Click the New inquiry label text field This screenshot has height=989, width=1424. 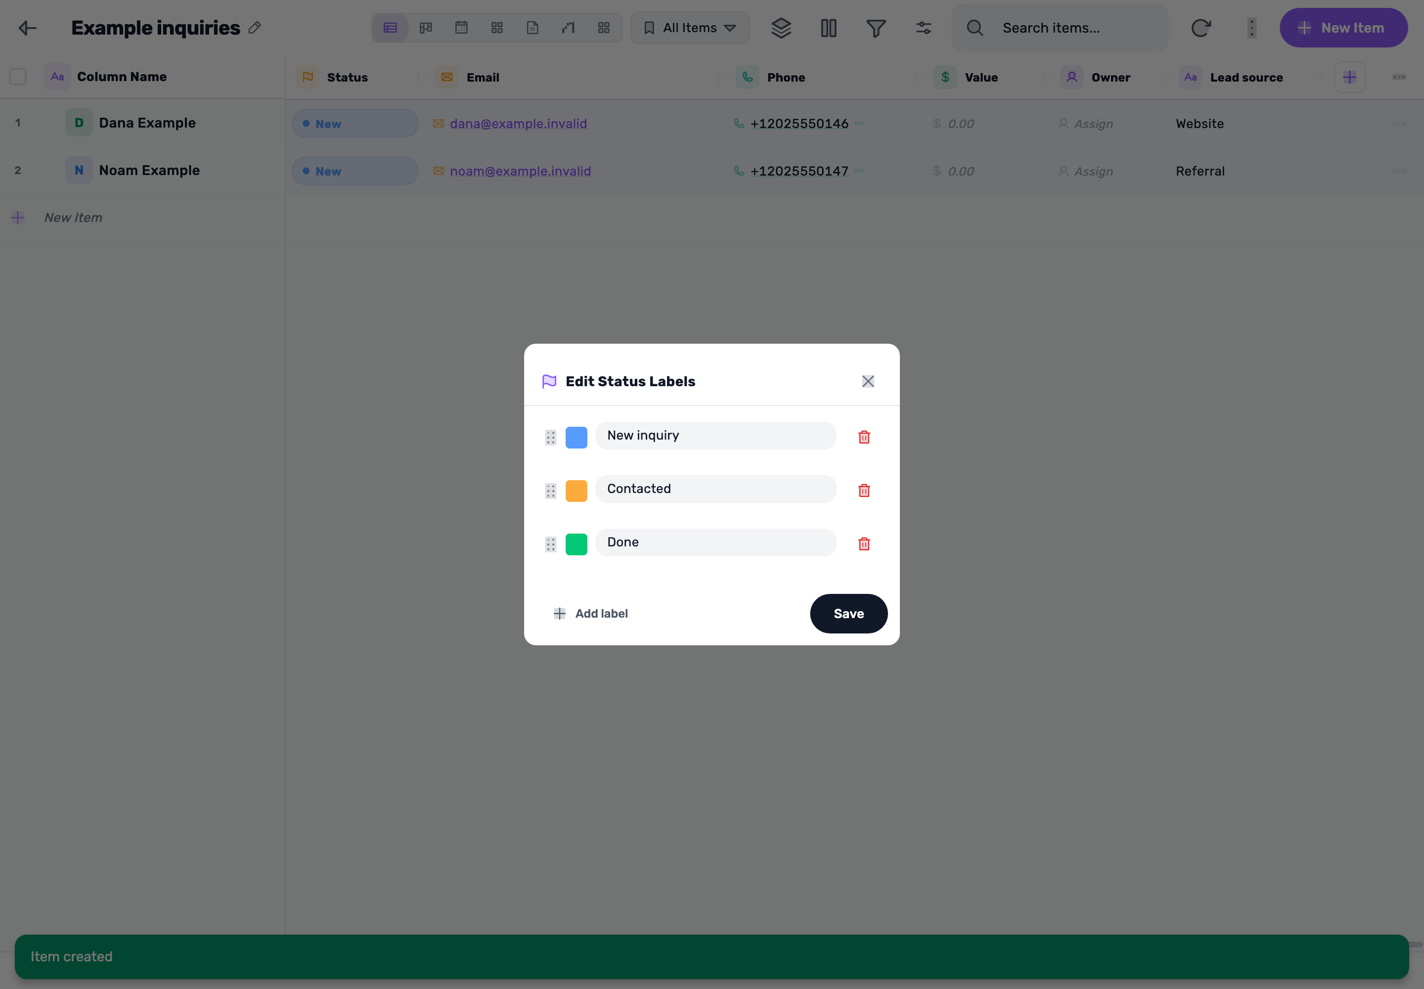716,436
